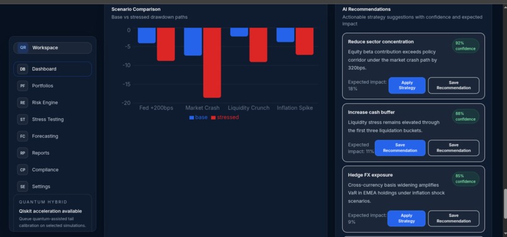The width and height of the screenshot is (507, 237).
Task: Click the 'Liquidity Crunch' axis label
Action: coord(248,108)
